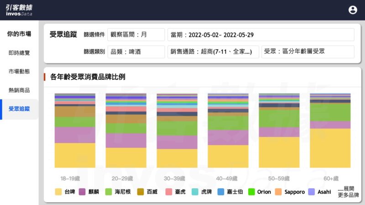Open 熱銷商品 page link
Viewport: 365px width, 205px height.
19,90
